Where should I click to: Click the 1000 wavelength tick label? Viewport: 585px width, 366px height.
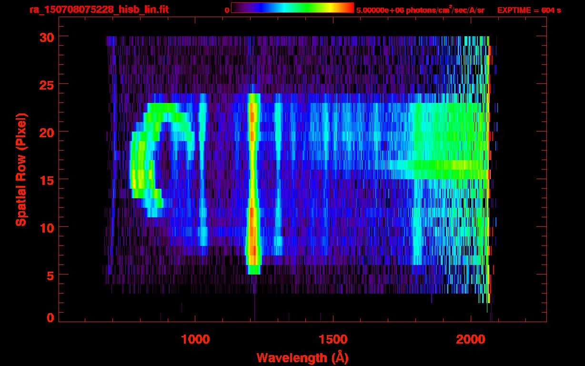(x=195, y=339)
